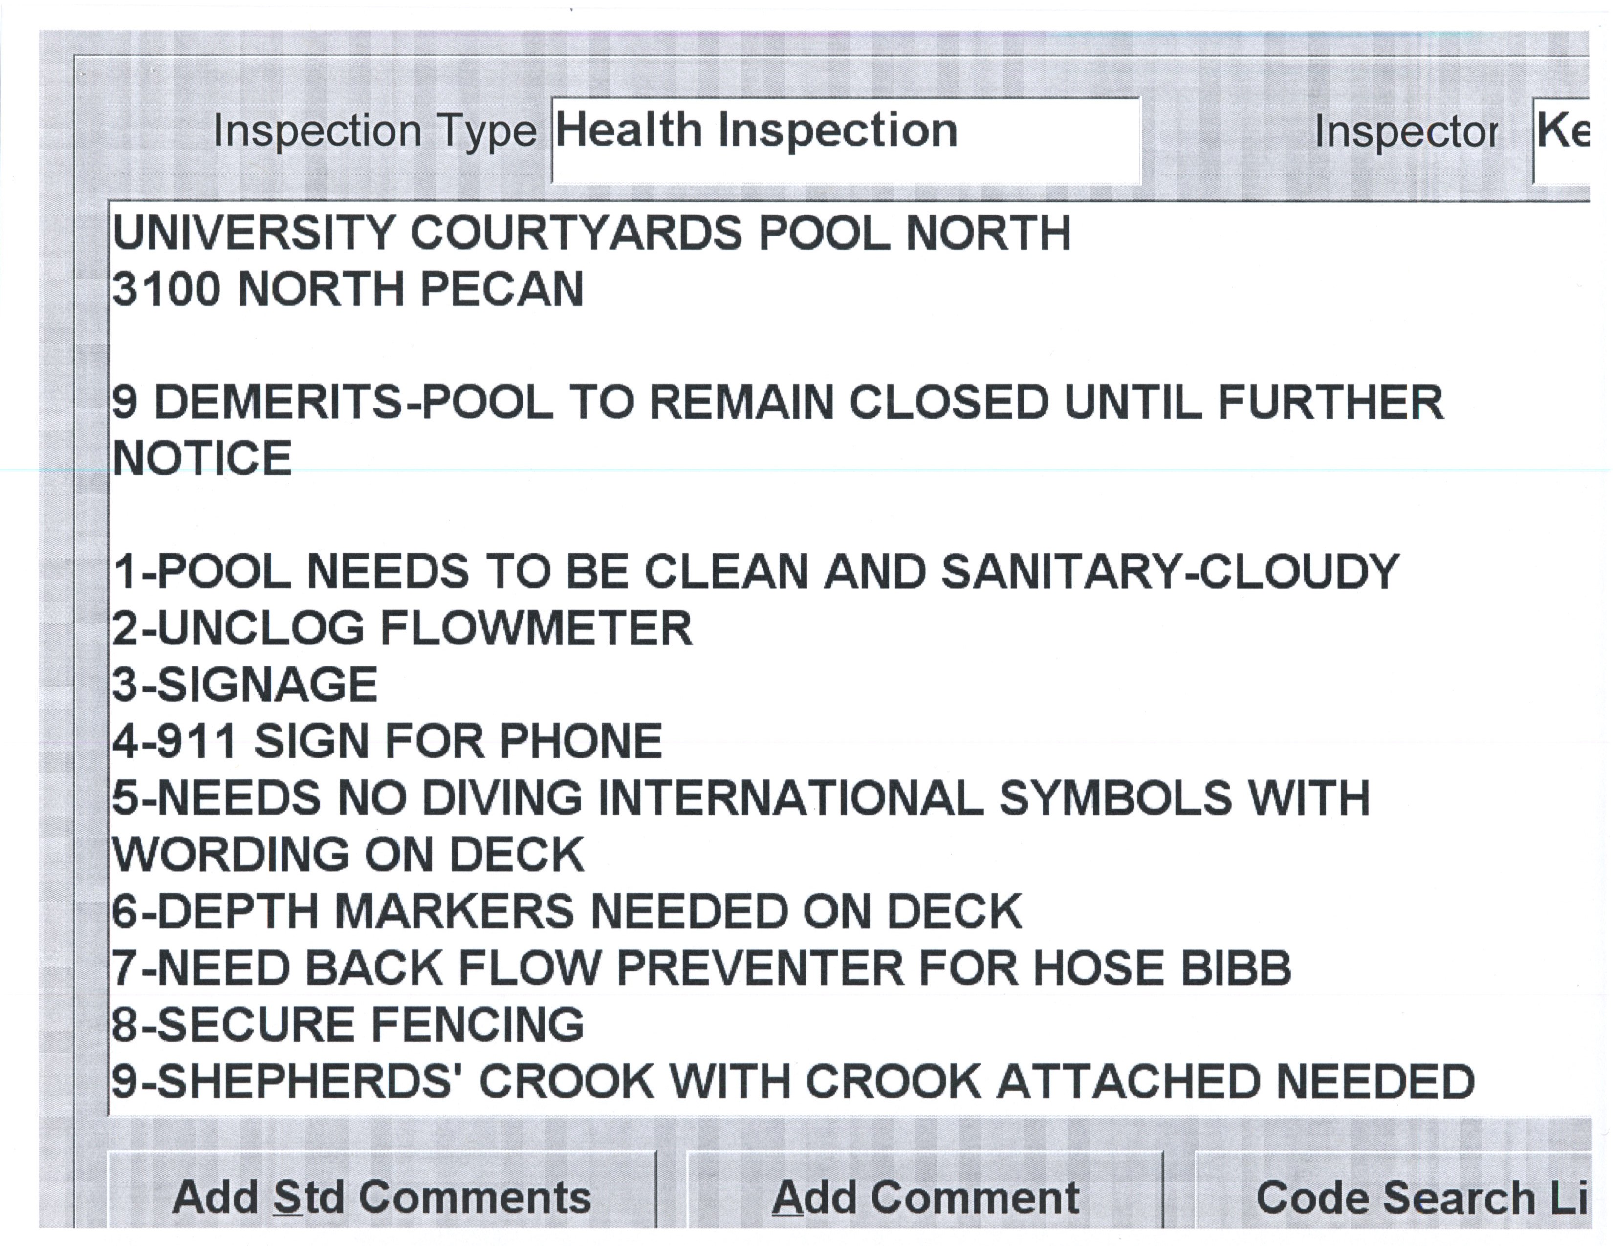The height and width of the screenshot is (1246, 1613).
Task: Click the Inspection Type label
Action: coord(374,131)
